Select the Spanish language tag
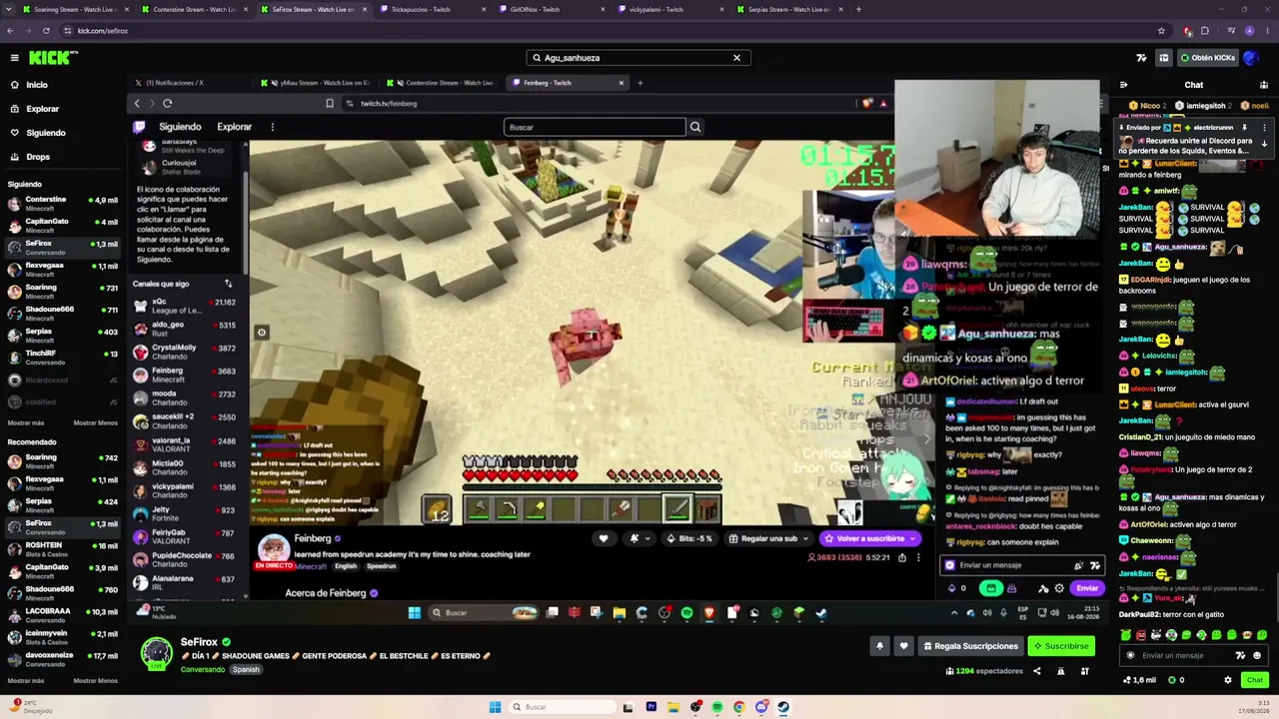 click(246, 669)
